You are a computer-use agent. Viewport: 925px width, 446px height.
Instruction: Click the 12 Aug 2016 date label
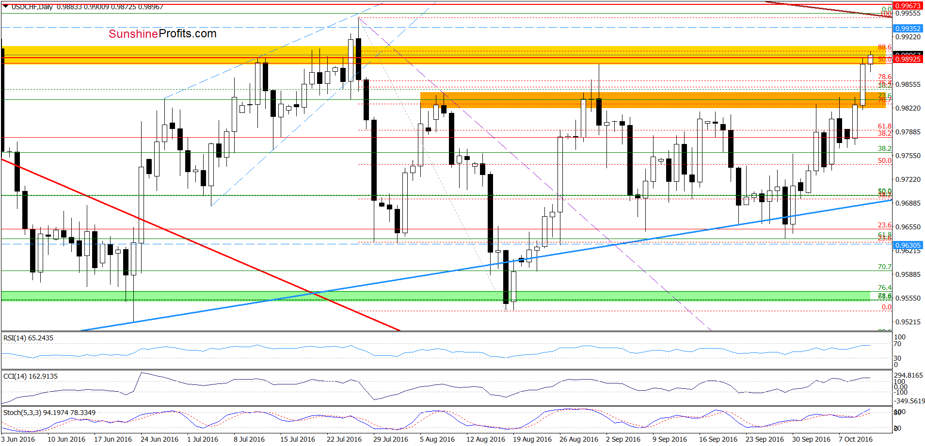486,439
